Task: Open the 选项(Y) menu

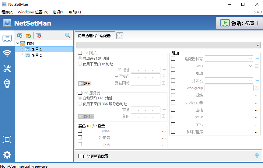Action: 58,12
